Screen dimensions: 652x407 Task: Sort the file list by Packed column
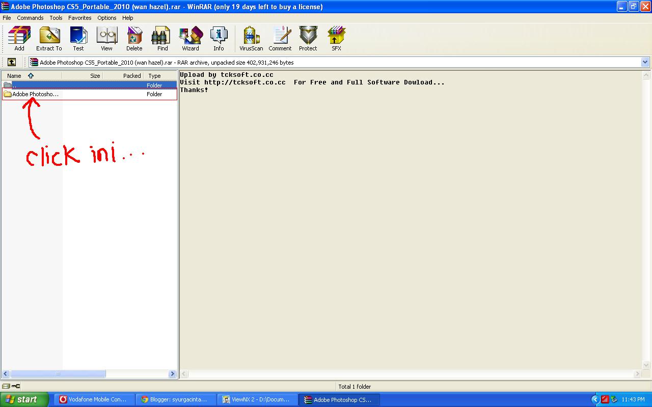coord(124,76)
